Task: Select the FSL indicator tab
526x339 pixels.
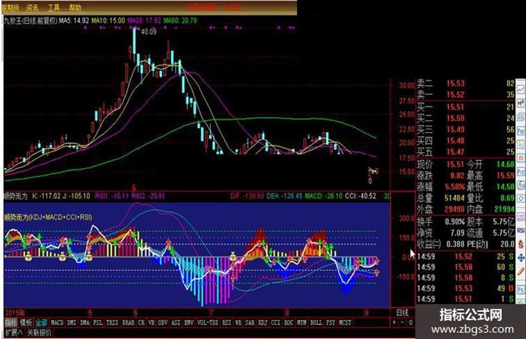Action: pos(97,322)
